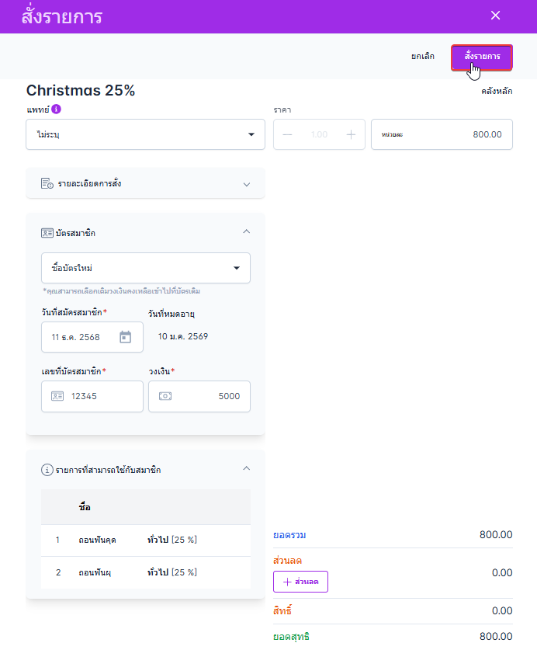Click the banknote icon in credit field
Image resolution: width=537 pixels, height=650 pixels.
pos(165,396)
